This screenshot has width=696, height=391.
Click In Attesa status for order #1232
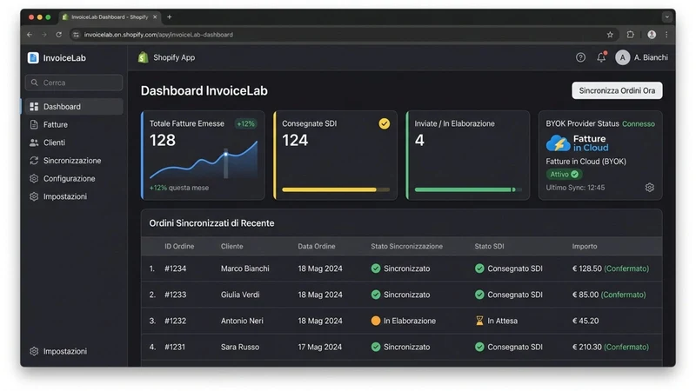pos(502,321)
